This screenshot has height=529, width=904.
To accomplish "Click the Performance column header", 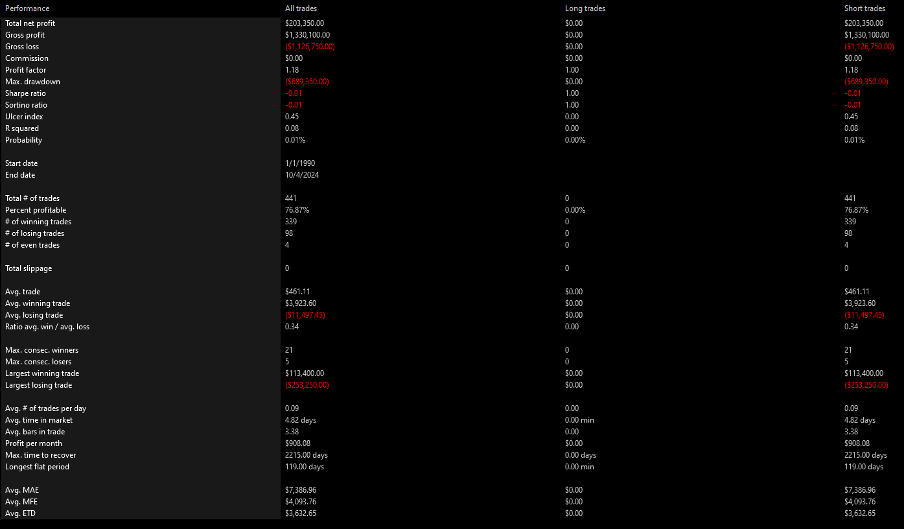I will [27, 8].
